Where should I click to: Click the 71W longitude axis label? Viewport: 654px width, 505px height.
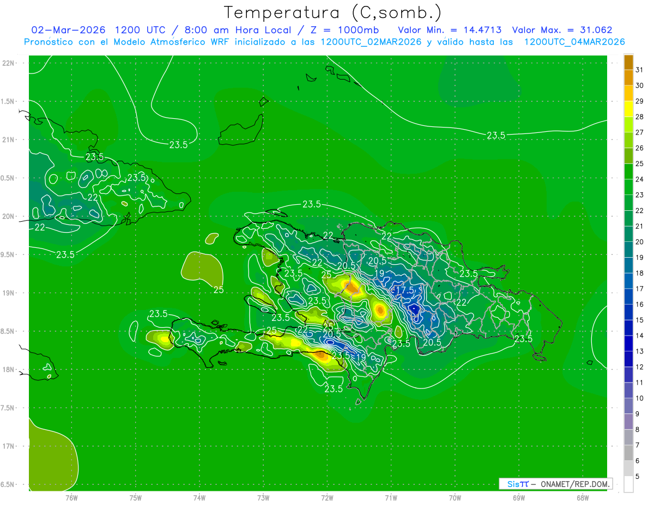point(391,497)
